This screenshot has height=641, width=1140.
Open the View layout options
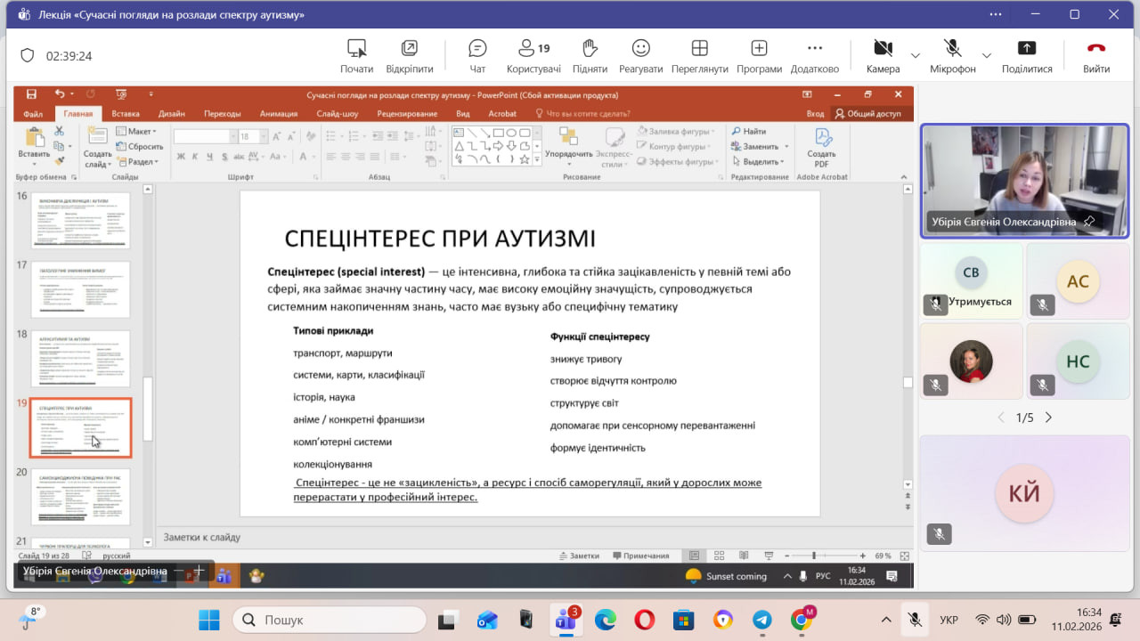(699, 55)
